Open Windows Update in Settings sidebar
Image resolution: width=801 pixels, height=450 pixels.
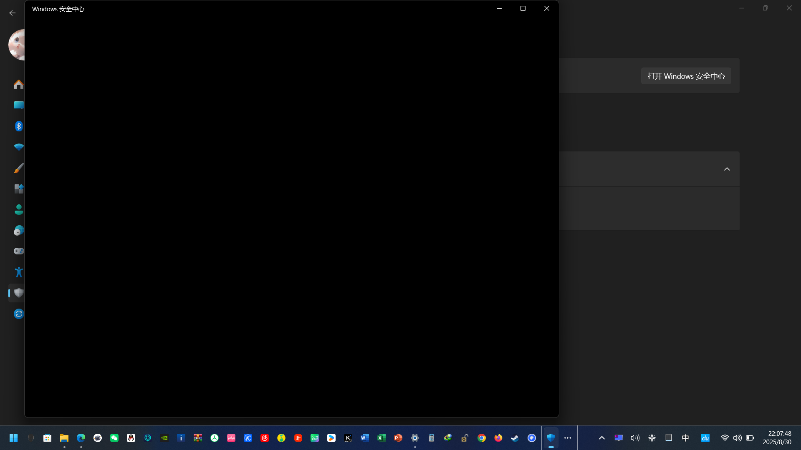(18, 314)
